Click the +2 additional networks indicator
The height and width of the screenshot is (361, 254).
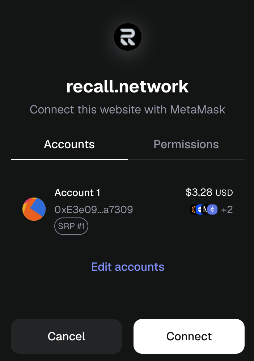coord(227,209)
